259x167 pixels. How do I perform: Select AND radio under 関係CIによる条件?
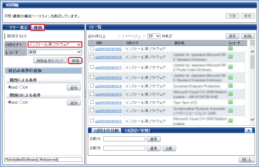click(10, 102)
